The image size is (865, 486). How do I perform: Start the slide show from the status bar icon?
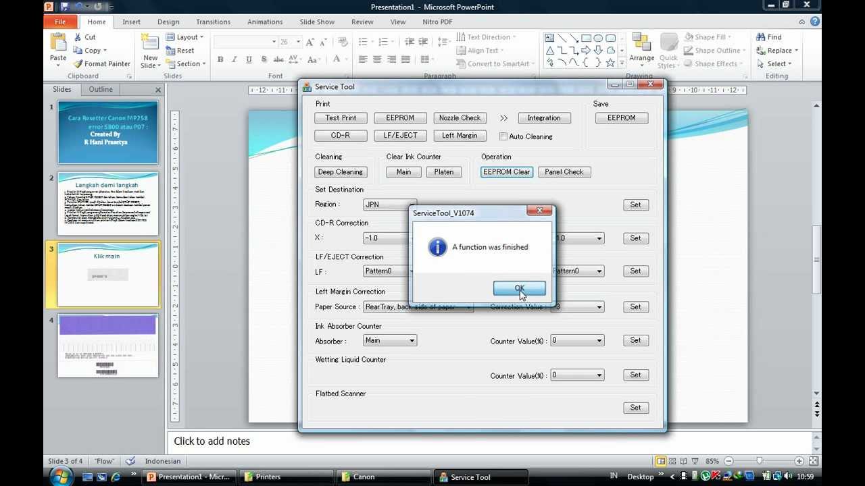tap(695, 461)
